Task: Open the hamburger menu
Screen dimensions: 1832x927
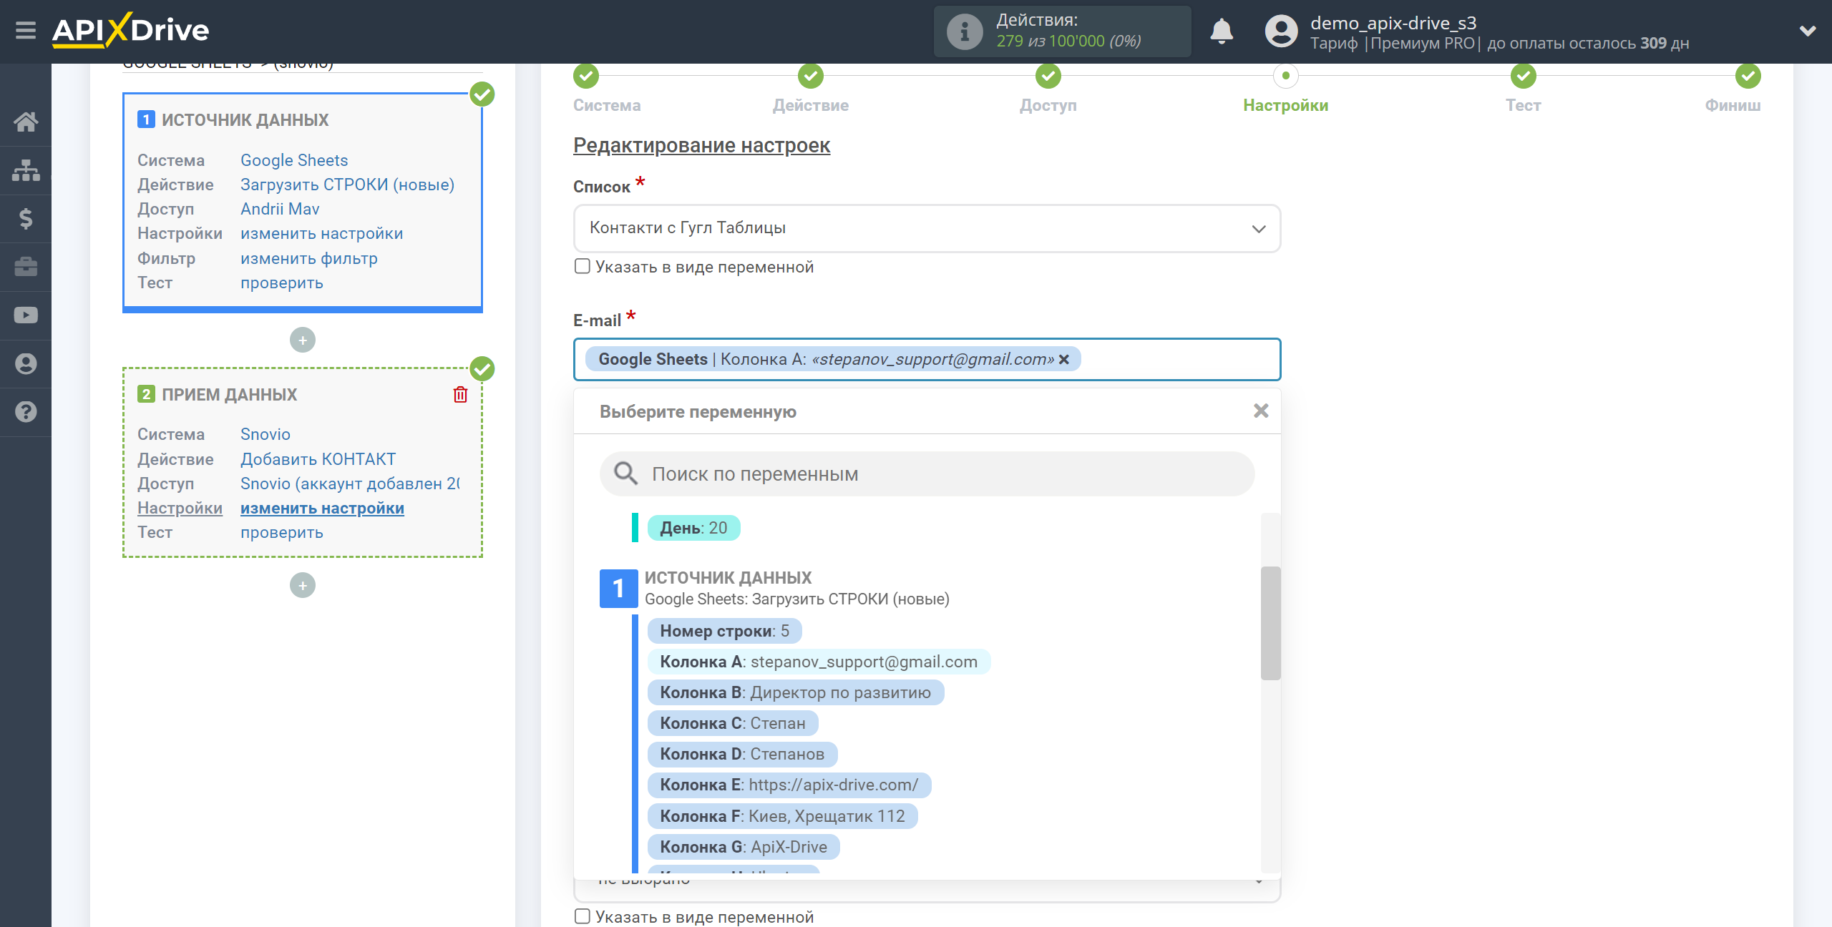Action: click(26, 31)
